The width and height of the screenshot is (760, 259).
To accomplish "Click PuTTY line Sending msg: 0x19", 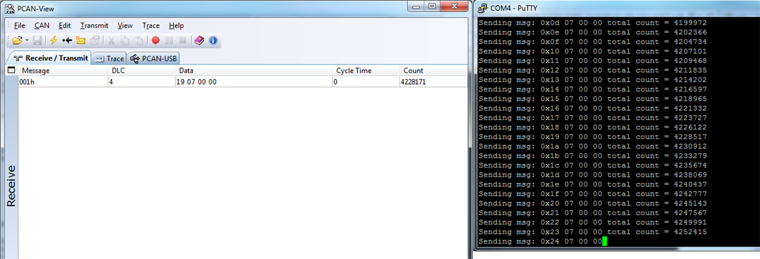I will [593, 137].
